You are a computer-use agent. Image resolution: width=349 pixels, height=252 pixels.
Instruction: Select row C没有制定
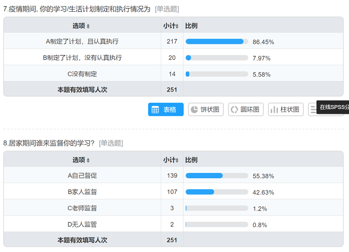coord(82,74)
